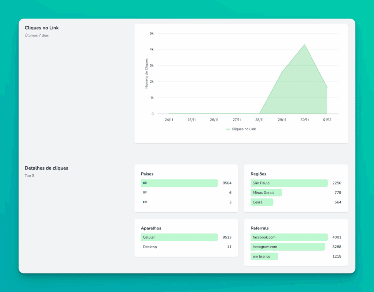This screenshot has width=374, height=292.
Task: Click the em branco referral entry
Action: click(264, 256)
